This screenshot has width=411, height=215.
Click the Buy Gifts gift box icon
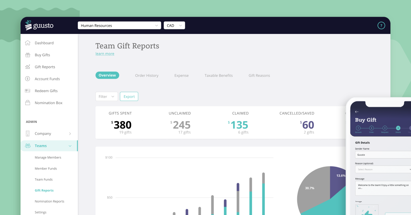pos(28,55)
